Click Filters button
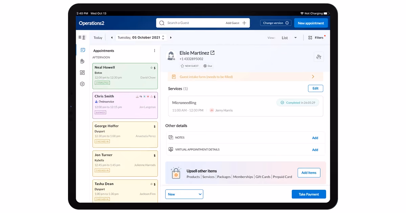 (317, 38)
